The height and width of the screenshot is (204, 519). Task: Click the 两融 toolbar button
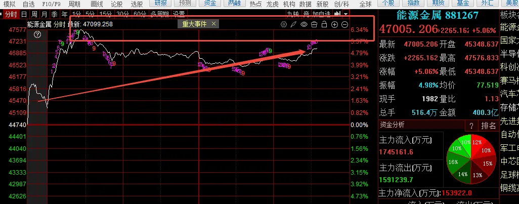tap(235, 4)
